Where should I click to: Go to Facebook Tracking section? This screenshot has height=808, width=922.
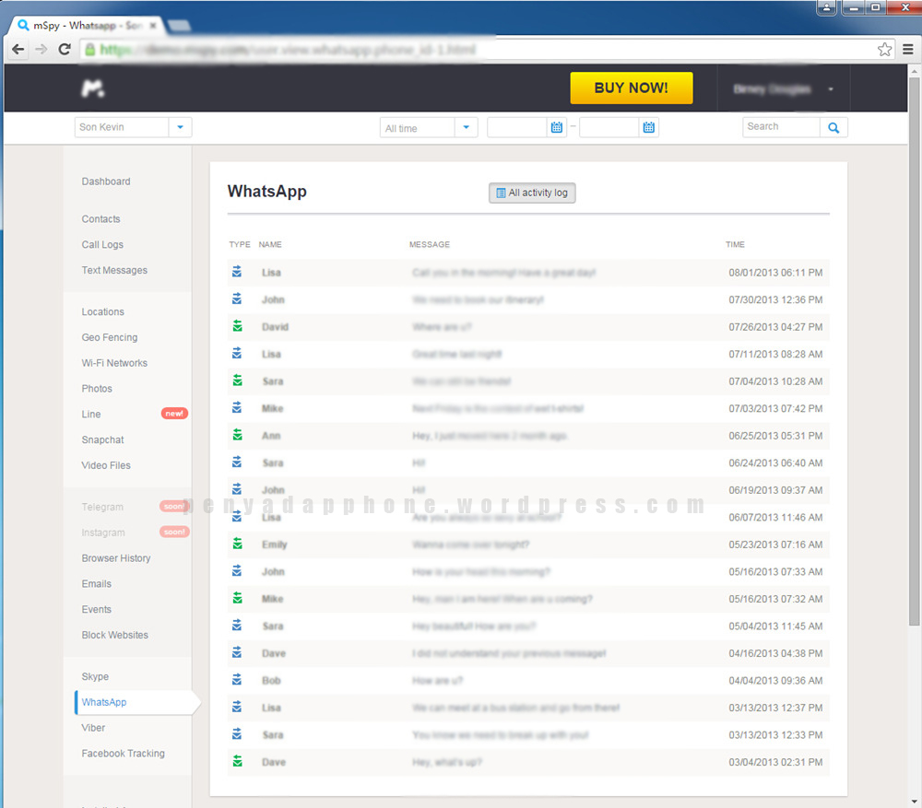(124, 754)
